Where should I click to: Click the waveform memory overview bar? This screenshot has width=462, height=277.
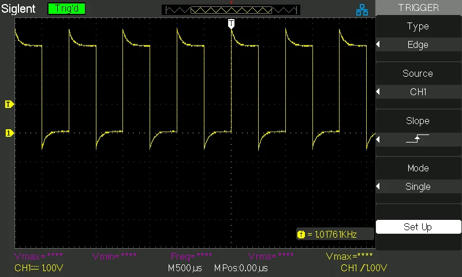tap(231, 10)
